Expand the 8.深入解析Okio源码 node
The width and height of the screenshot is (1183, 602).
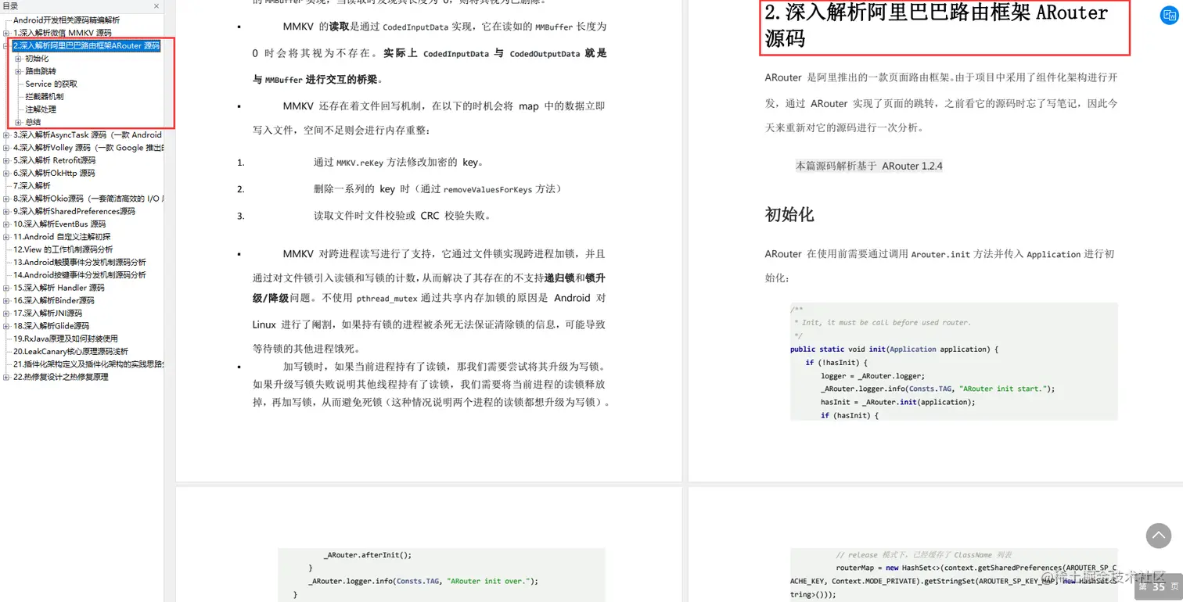point(6,199)
